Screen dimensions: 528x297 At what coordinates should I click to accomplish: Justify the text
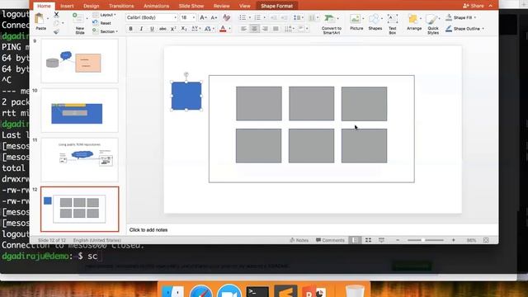pyautogui.click(x=276, y=29)
